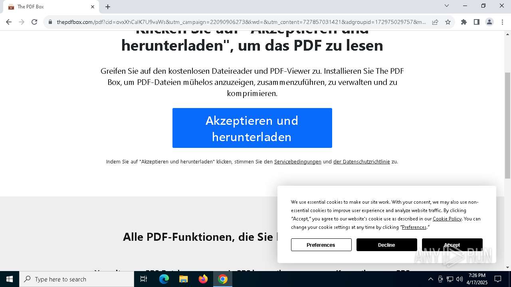Viewport: 511px width, 287px height.
Task: Click the Type here to search box
Action: [x=77, y=279]
